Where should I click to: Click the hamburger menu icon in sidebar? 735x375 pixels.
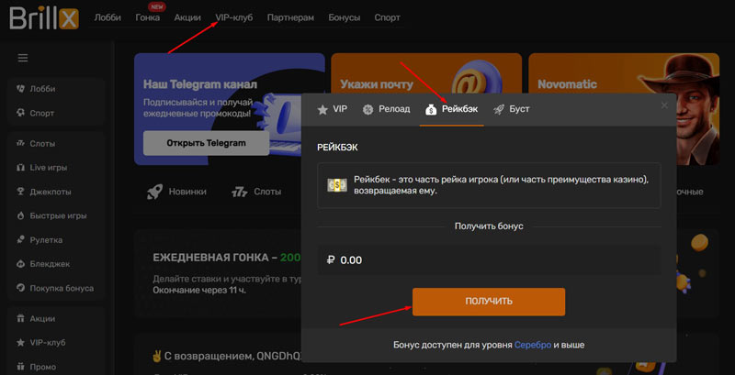pyautogui.click(x=23, y=59)
